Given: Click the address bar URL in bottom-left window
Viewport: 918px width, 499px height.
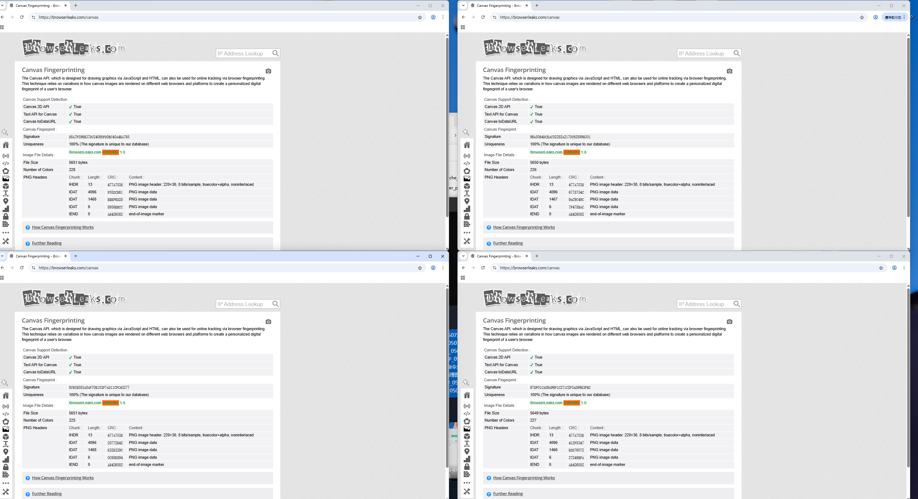Looking at the screenshot, I should pyautogui.click(x=68, y=268).
